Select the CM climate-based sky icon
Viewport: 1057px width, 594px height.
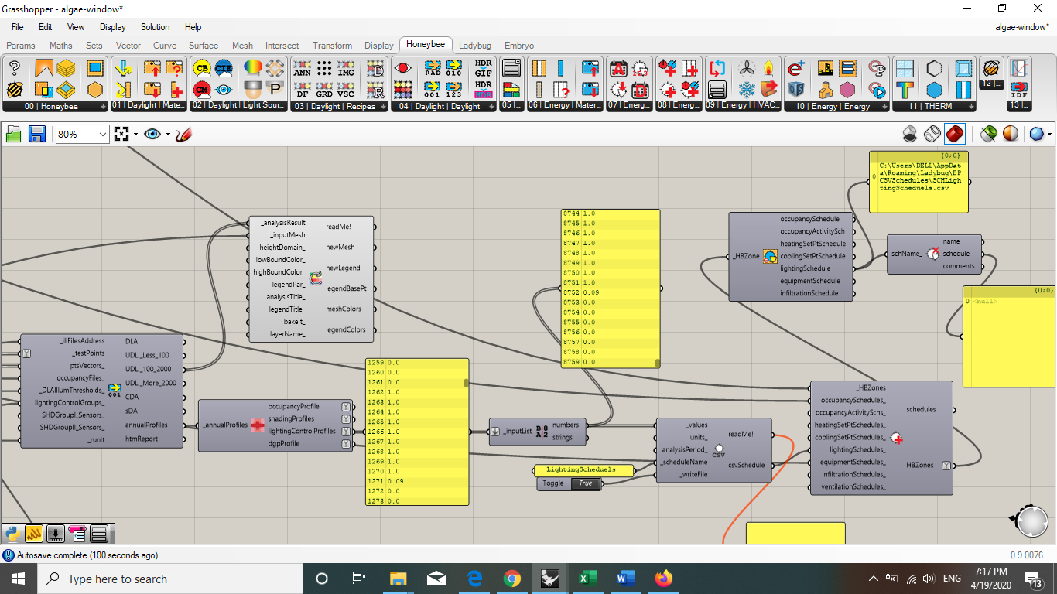[x=202, y=89]
